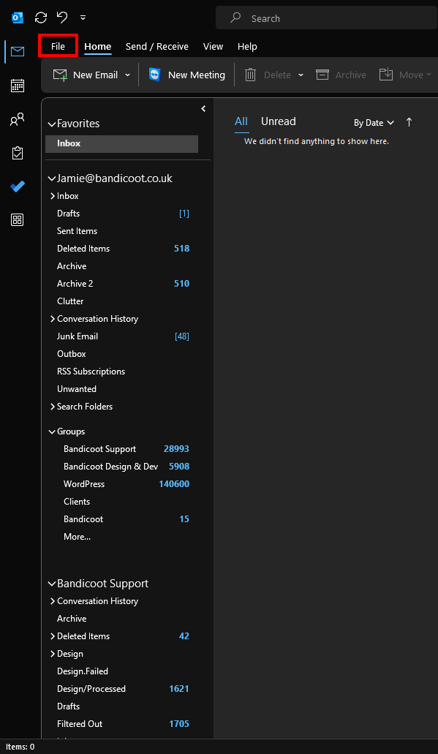Show Unread messages filter tab
The height and width of the screenshot is (754, 438).
(279, 121)
